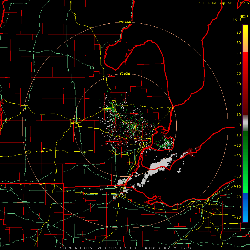Click the 0 knot scale value
Viewport: 250px width, 250px height.
click(x=240, y=125)
